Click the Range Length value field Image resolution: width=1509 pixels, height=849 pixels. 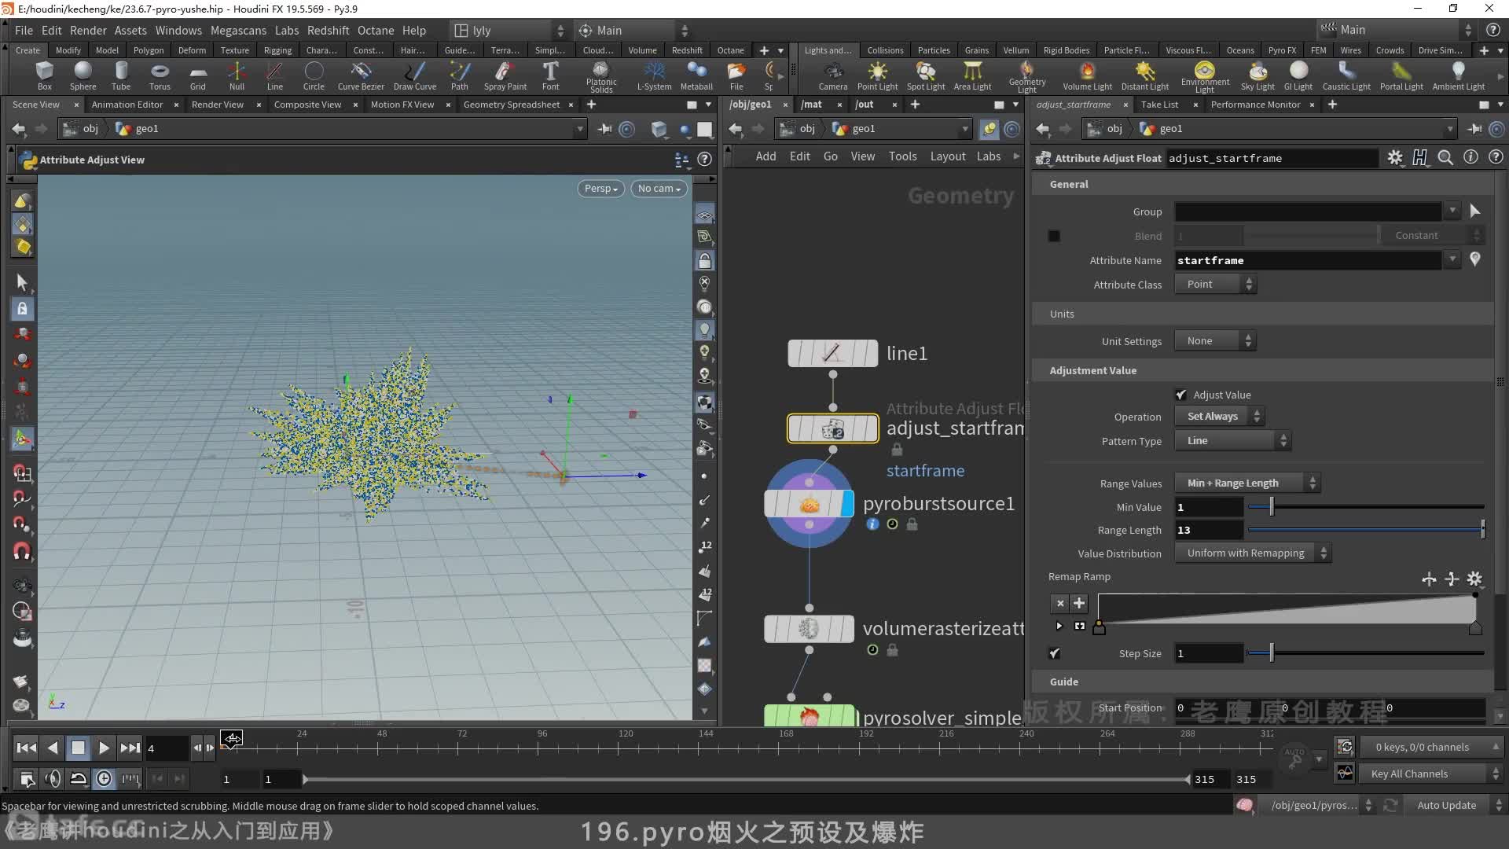[x=1209, y=531]
